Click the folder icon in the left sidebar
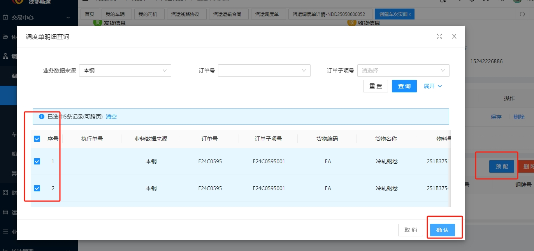This screenshot has height=251, width=534. tap(5, 37)
